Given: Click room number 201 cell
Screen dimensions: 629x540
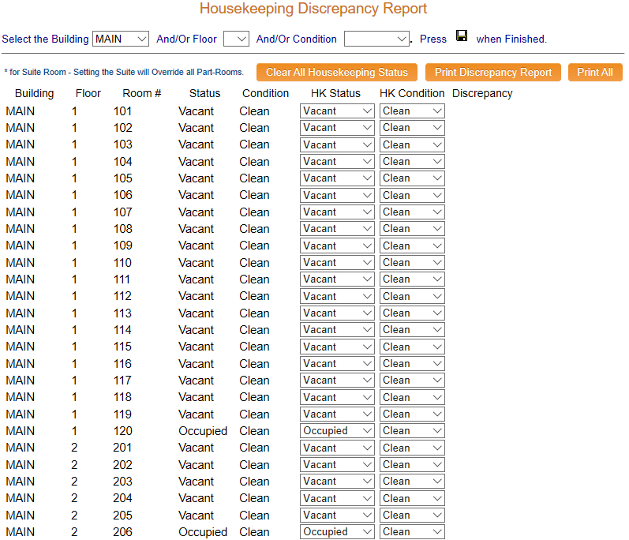Looking at the screenshot, I should point(123,448).
